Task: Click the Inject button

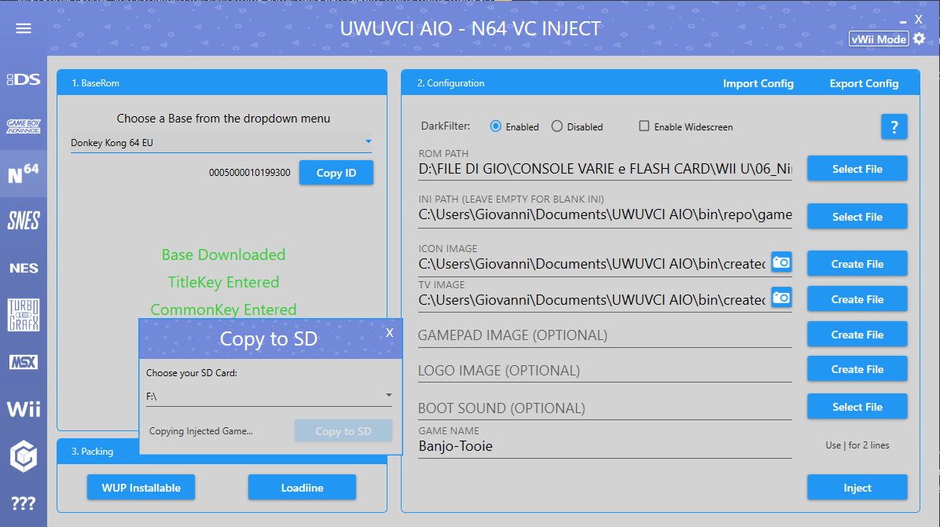Action: click(x=857, y=488)
